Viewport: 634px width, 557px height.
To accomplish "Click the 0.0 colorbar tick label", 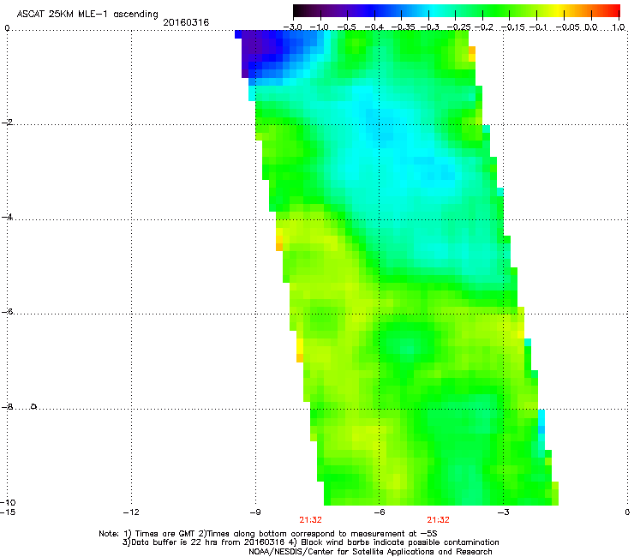I will [x=591, y=27].
